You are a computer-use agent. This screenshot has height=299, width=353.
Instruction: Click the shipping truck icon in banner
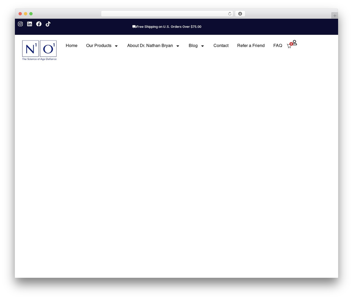(x=134, y=26)
